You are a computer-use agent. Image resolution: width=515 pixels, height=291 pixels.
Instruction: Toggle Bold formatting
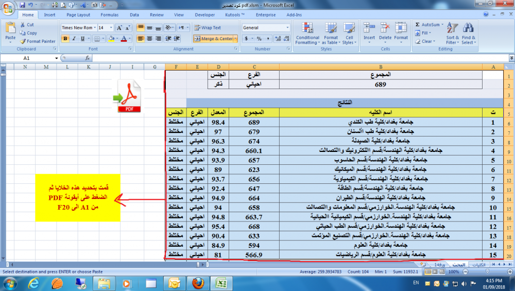65,39
